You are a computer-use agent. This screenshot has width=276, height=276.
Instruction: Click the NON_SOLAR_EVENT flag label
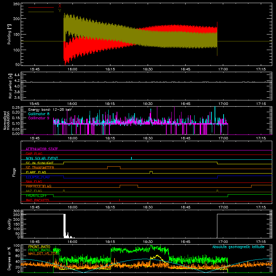pos(42,158)
